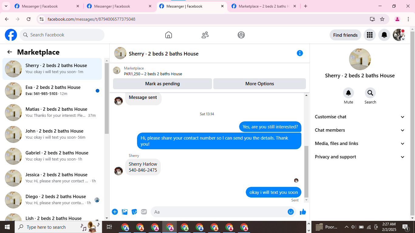Search in conversation with magnifier icon

[370, 93]
